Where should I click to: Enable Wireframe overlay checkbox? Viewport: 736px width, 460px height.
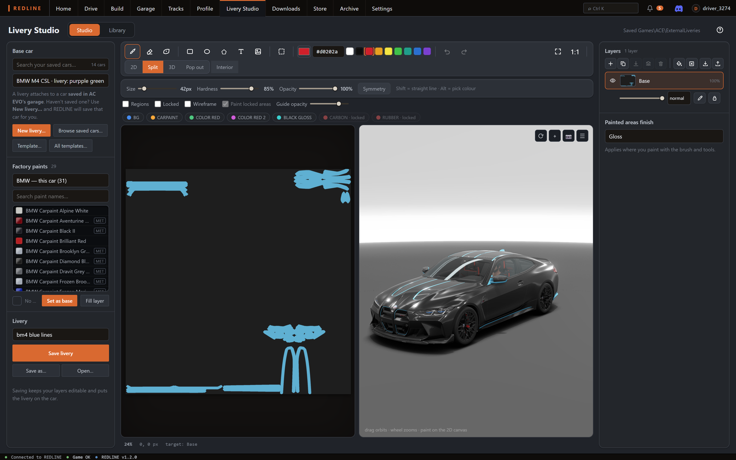click(188, 104)
